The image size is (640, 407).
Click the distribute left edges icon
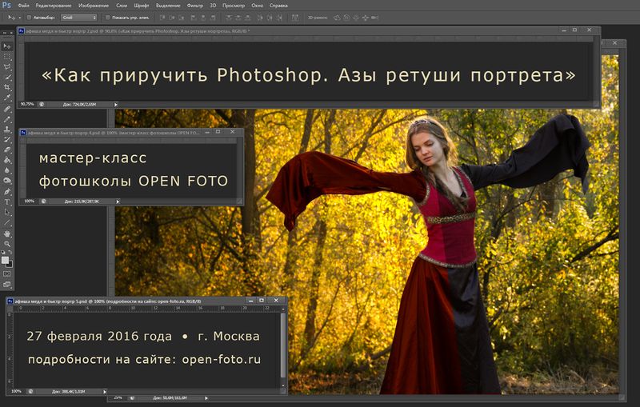tap(260, 18)
